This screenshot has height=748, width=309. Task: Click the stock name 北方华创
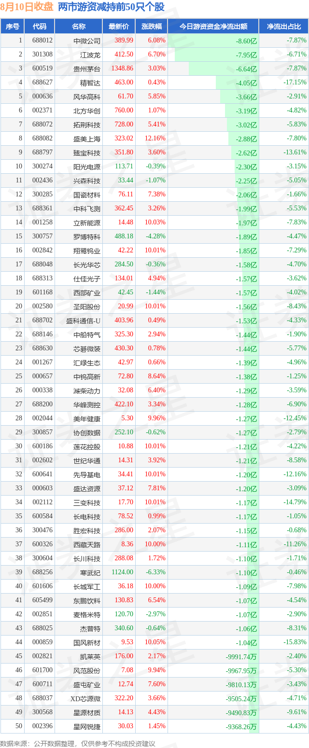coord(87,111)
